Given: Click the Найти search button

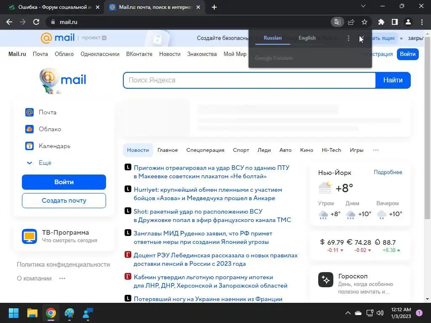Looking at the screenshot, I should (x=393, y=80).
